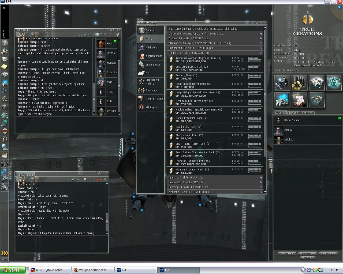This screenshot has width=343, height=274.
Task: Click the character sheet scrollbar down arrow
Action: pos(265,192)
